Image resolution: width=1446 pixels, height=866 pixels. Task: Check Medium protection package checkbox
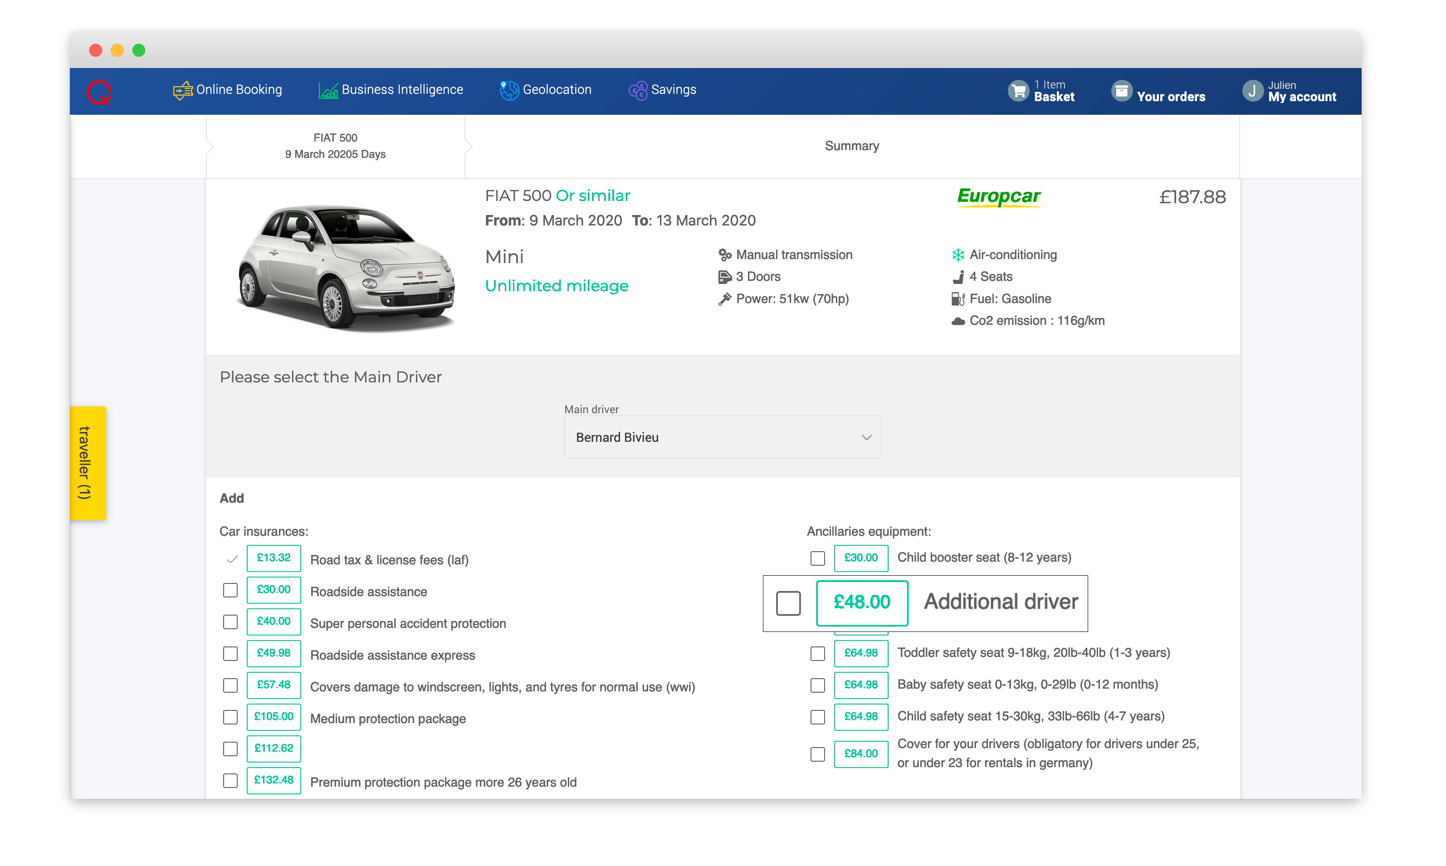pos(230,717)
